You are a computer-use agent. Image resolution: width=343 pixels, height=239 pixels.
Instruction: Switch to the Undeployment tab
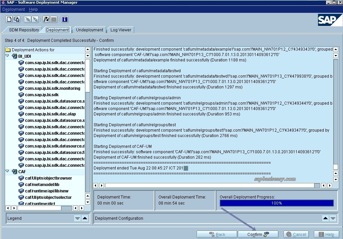pos(90,30)
